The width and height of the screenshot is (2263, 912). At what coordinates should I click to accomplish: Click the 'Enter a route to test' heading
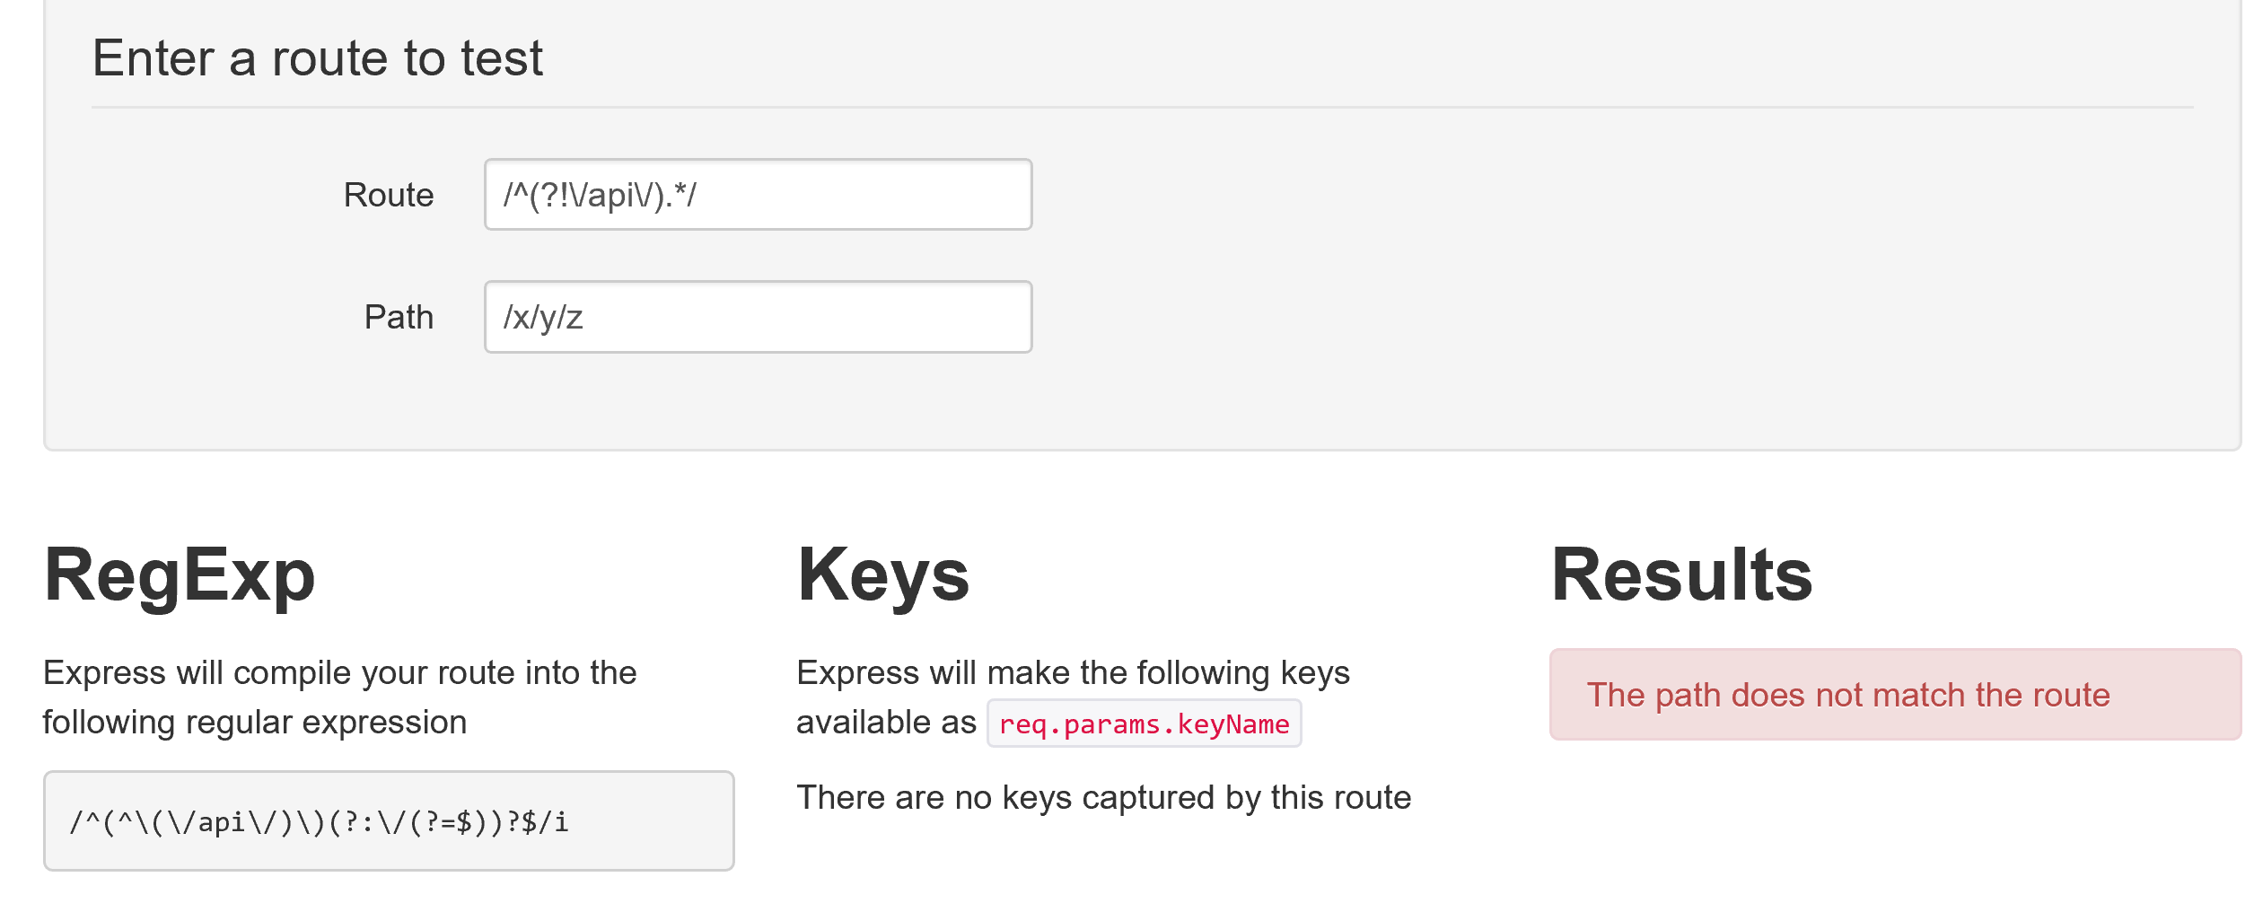point(317,58)
